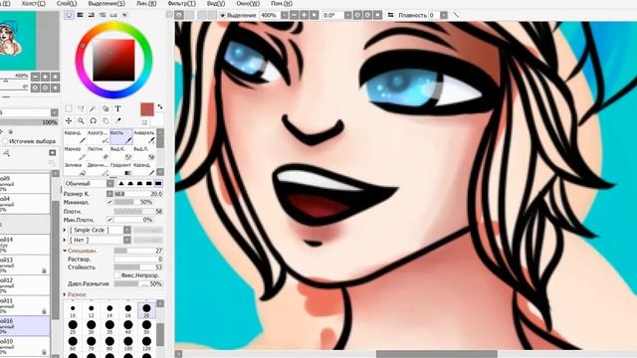Select the shape tool icon
The image size is (637, 358).
(x=106, y=108)
